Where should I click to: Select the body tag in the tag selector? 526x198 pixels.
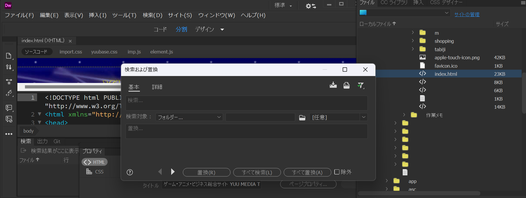pos(28,131)
